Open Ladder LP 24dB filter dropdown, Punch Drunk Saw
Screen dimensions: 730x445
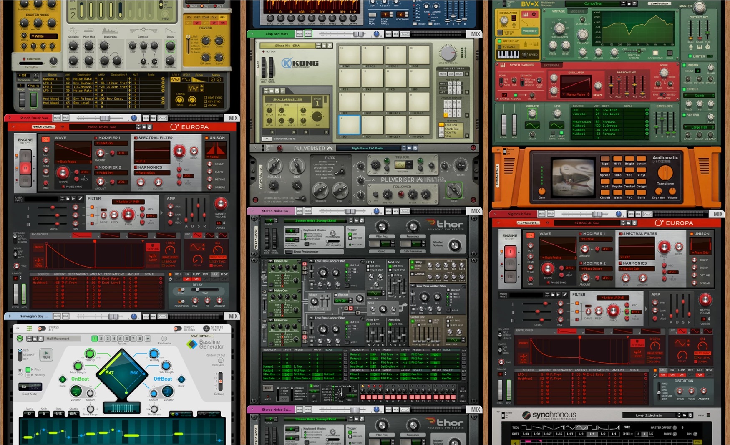(128, 202)
